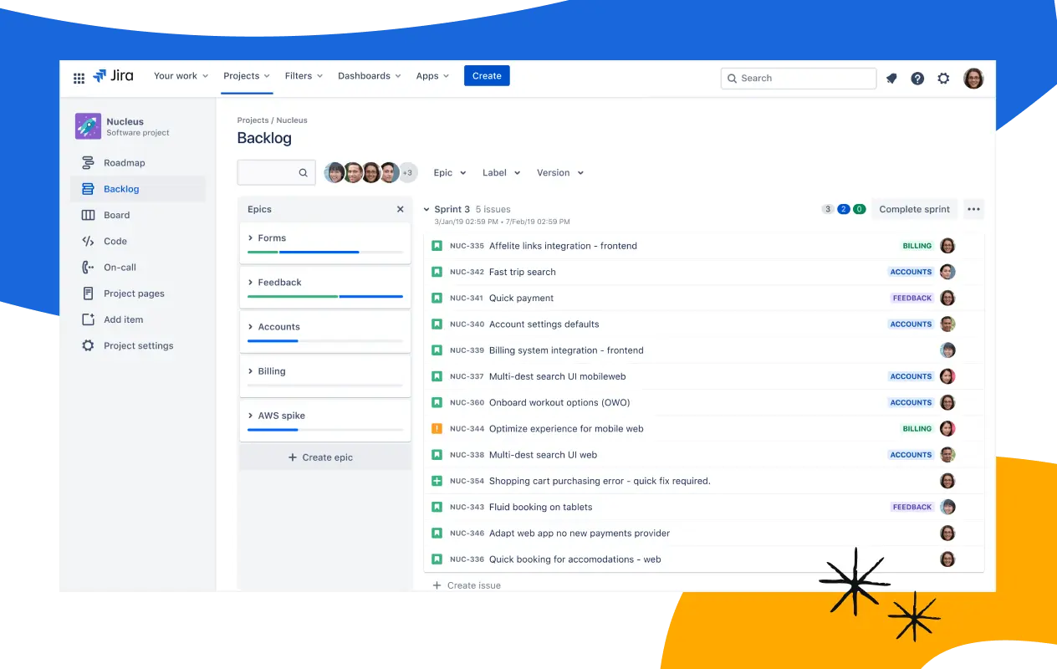Click assignee avatar on NUC-340 row
The width and height of the screenshot is (1057, 669).
click(947, 324)
